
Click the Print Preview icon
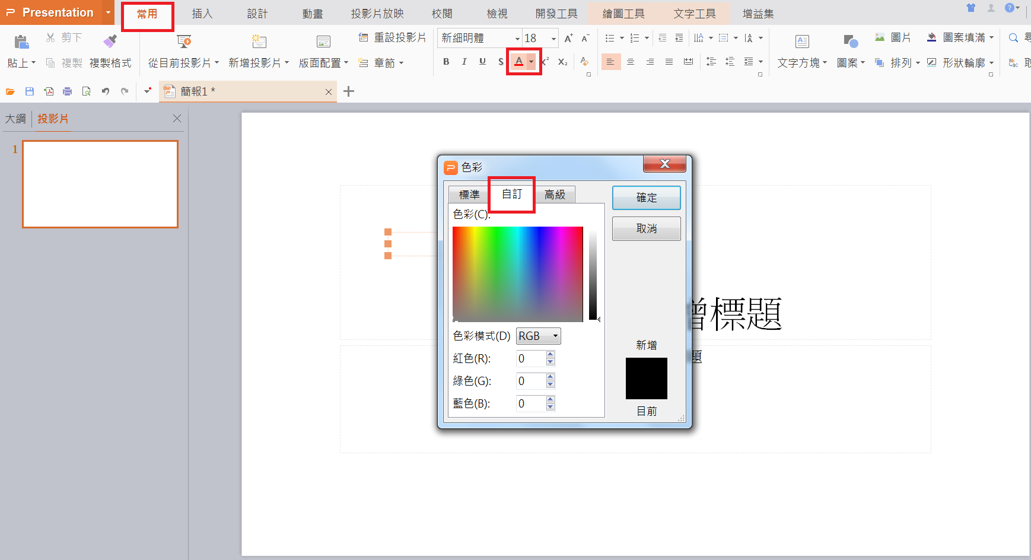[x=86, y=91]
